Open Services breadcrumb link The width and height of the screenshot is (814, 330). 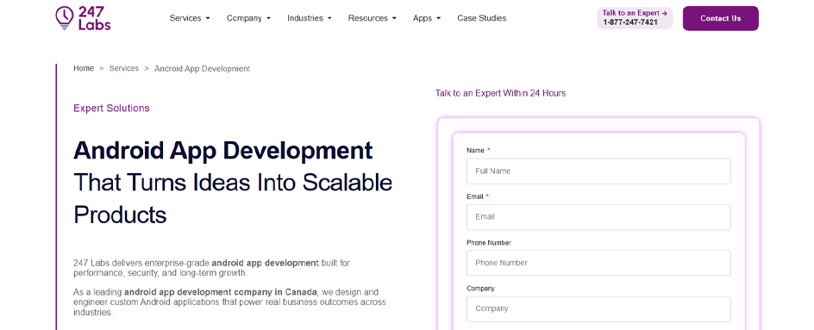124,68
